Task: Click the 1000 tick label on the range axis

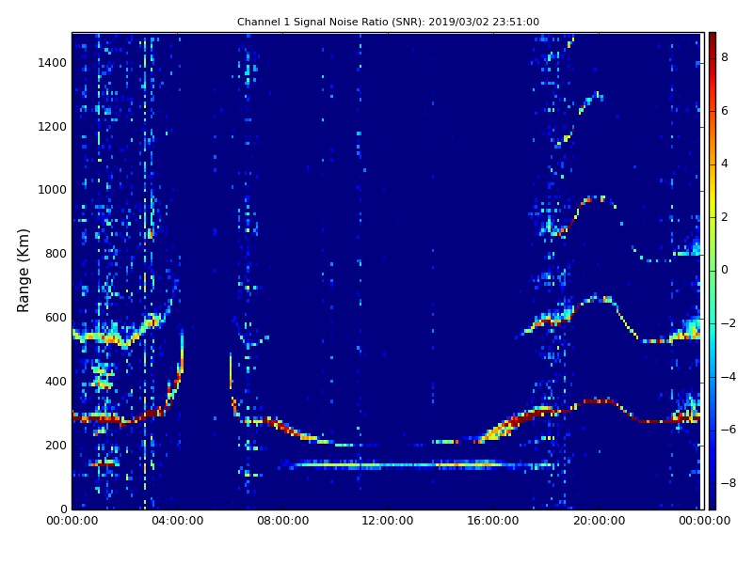Action: pos(53,190)
